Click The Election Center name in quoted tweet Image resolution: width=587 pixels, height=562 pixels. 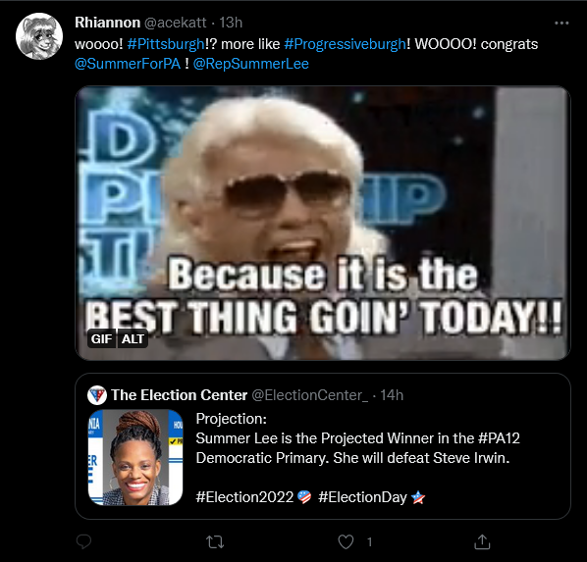coord(180,395)
